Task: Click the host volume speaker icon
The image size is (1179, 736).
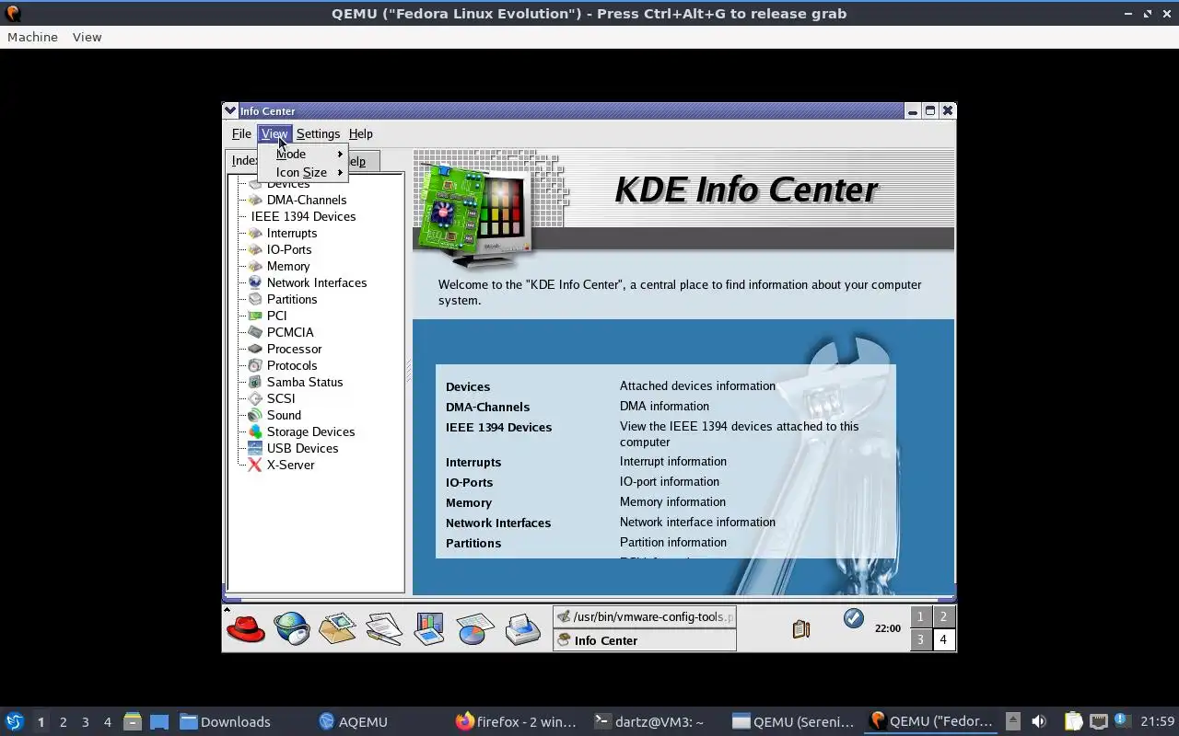Action: pos(1039,721)
